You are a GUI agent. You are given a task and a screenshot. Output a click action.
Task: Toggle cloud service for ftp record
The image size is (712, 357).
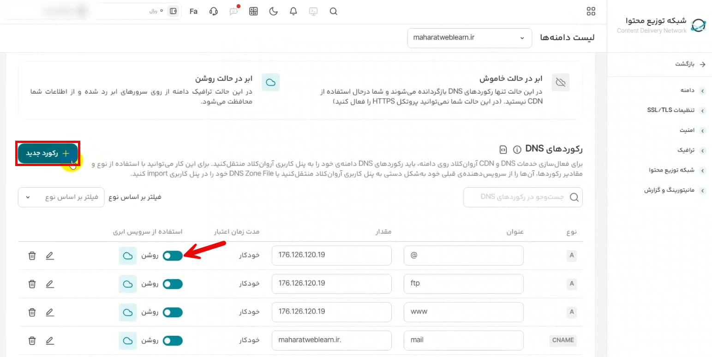(173, 284)
